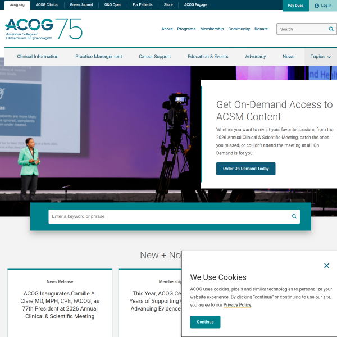Screen dimensions: 337x337
Task: Close the cookie notice with X
Action: [326, 266]
